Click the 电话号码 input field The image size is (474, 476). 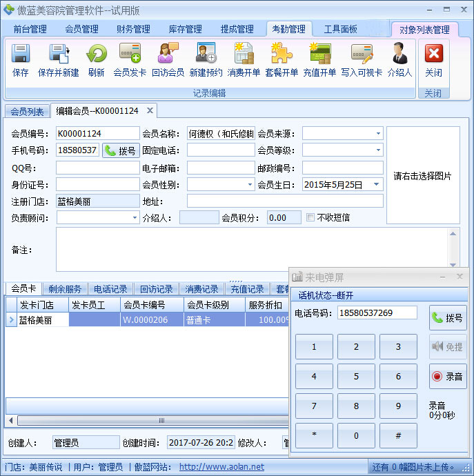377,313
